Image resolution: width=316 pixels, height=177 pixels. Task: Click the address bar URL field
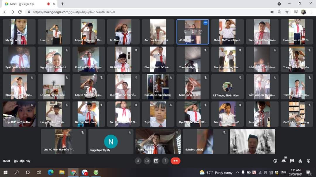pos(149,12)
